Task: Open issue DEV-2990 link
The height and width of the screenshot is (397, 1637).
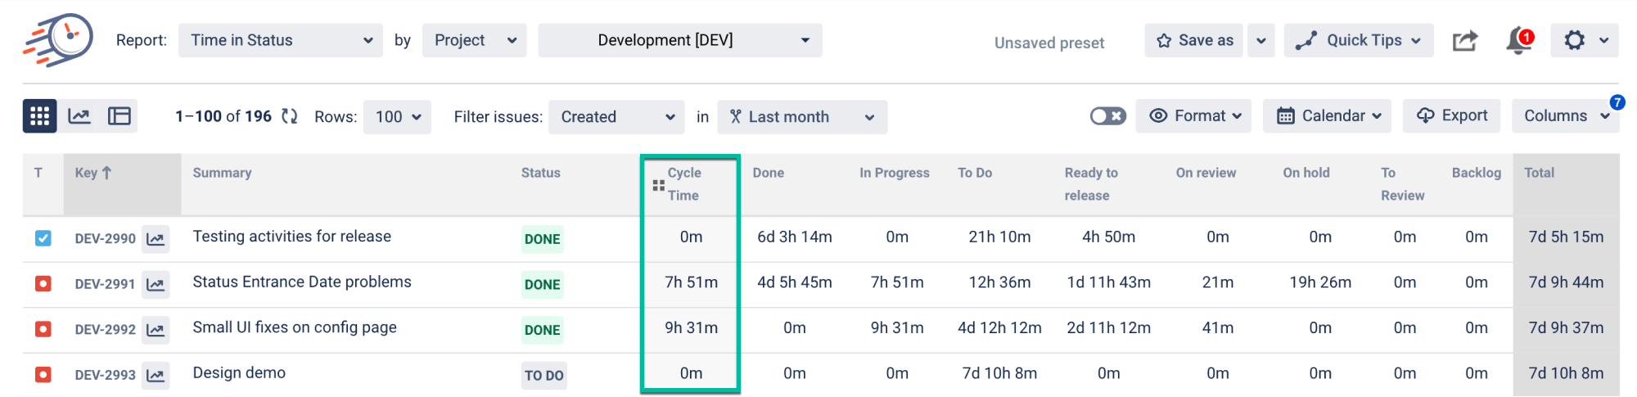Action: pos(106,239)
